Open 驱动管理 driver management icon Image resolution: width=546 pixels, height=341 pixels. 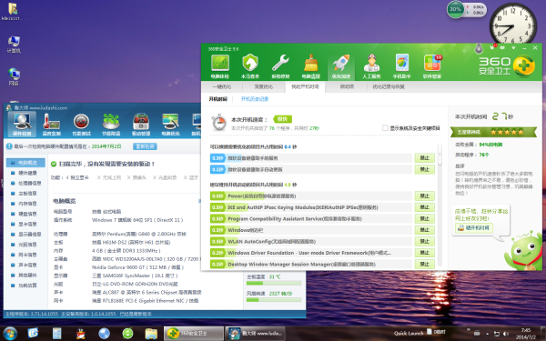pos(141,125)
